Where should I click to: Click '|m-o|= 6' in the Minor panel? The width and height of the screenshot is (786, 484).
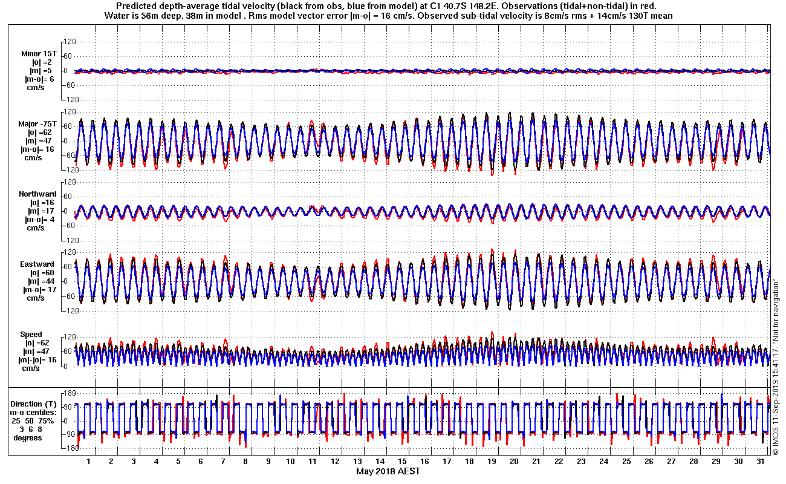(x=39, y=79)
